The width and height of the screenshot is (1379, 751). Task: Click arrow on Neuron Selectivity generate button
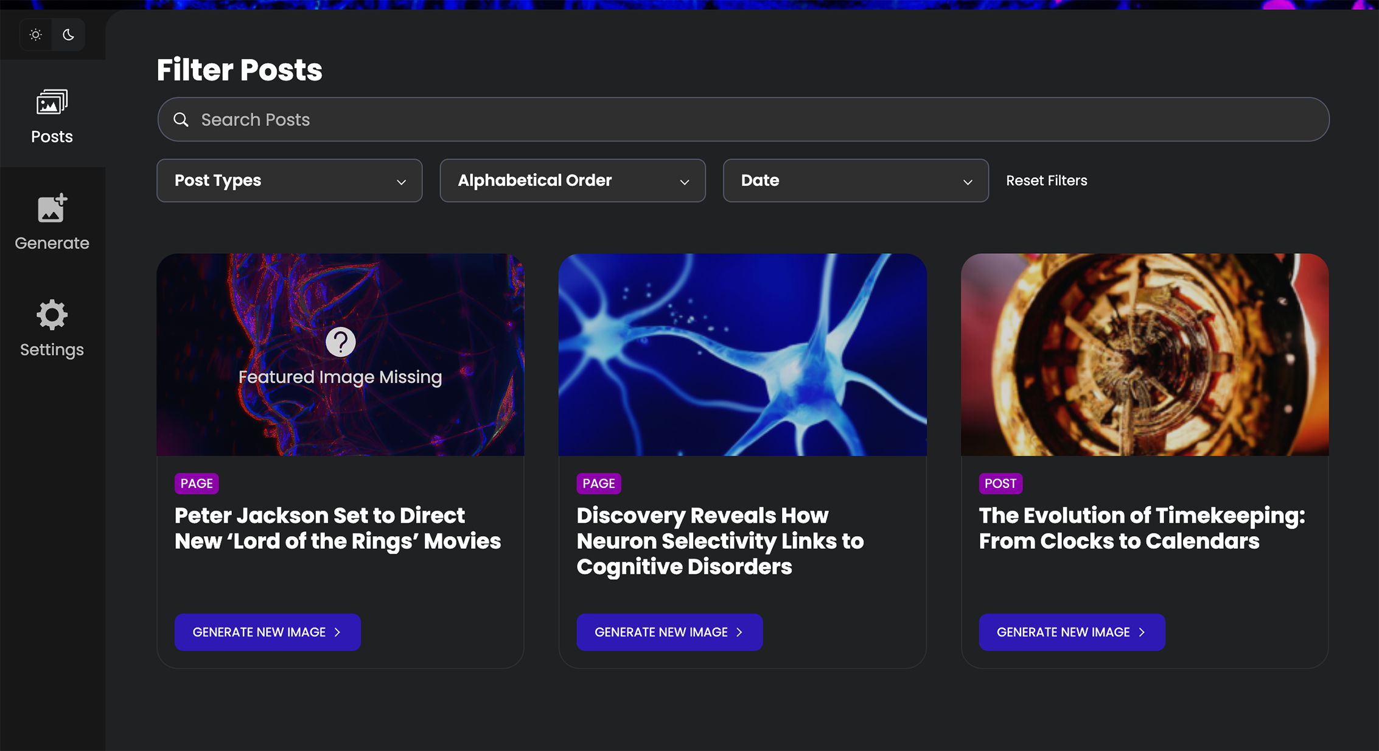point(739,632)
